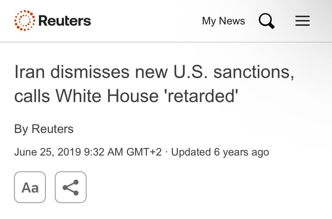Click the June 25, 2019 publish date
Screen dimensions: 332x219
pos(47,152)
